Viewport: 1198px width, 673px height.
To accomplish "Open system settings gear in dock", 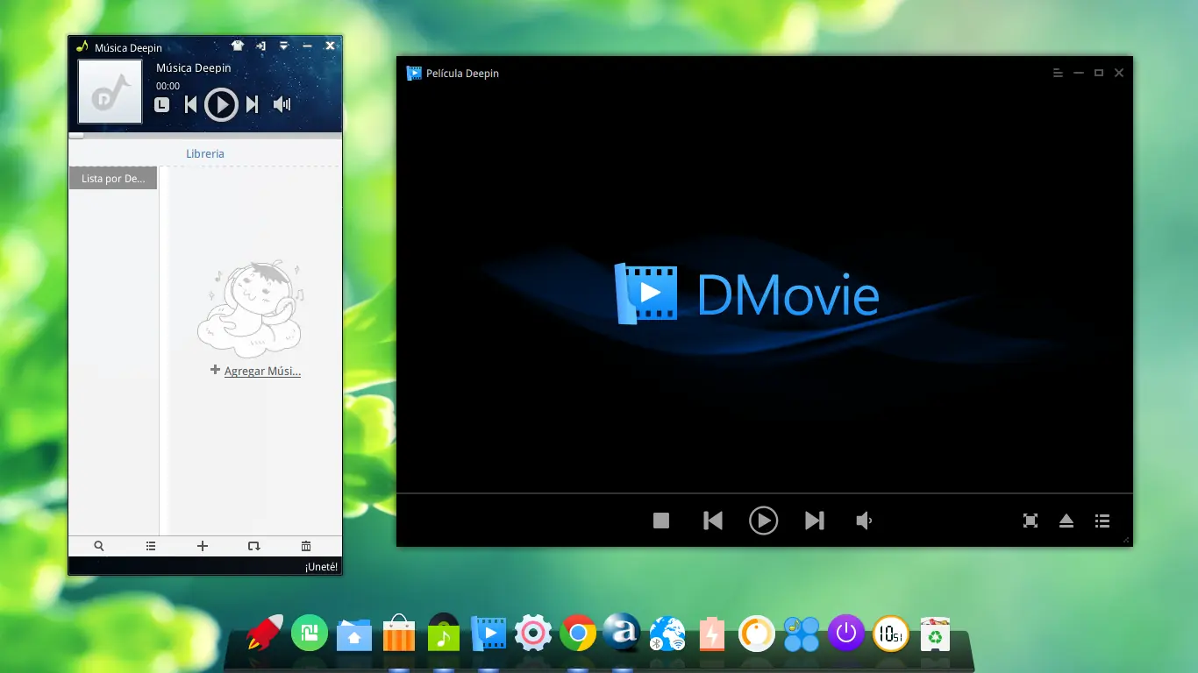I will pos(533,633).
